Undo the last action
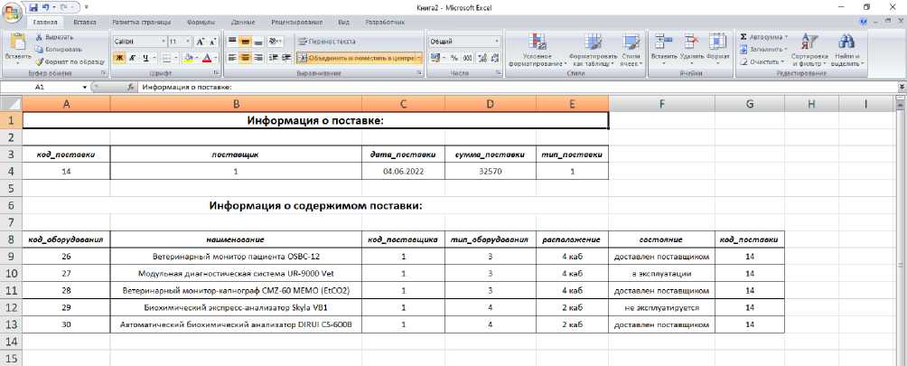Viewport: 907px width, 366px height. (45, 7)
